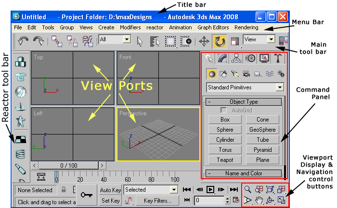
Task: Click Go to End playback button
Action: (234, 190)
